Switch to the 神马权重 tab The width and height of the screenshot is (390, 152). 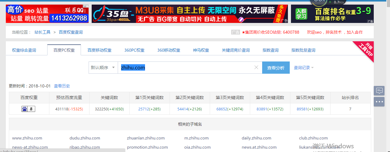pyautogui.click(x=201, y=50)
